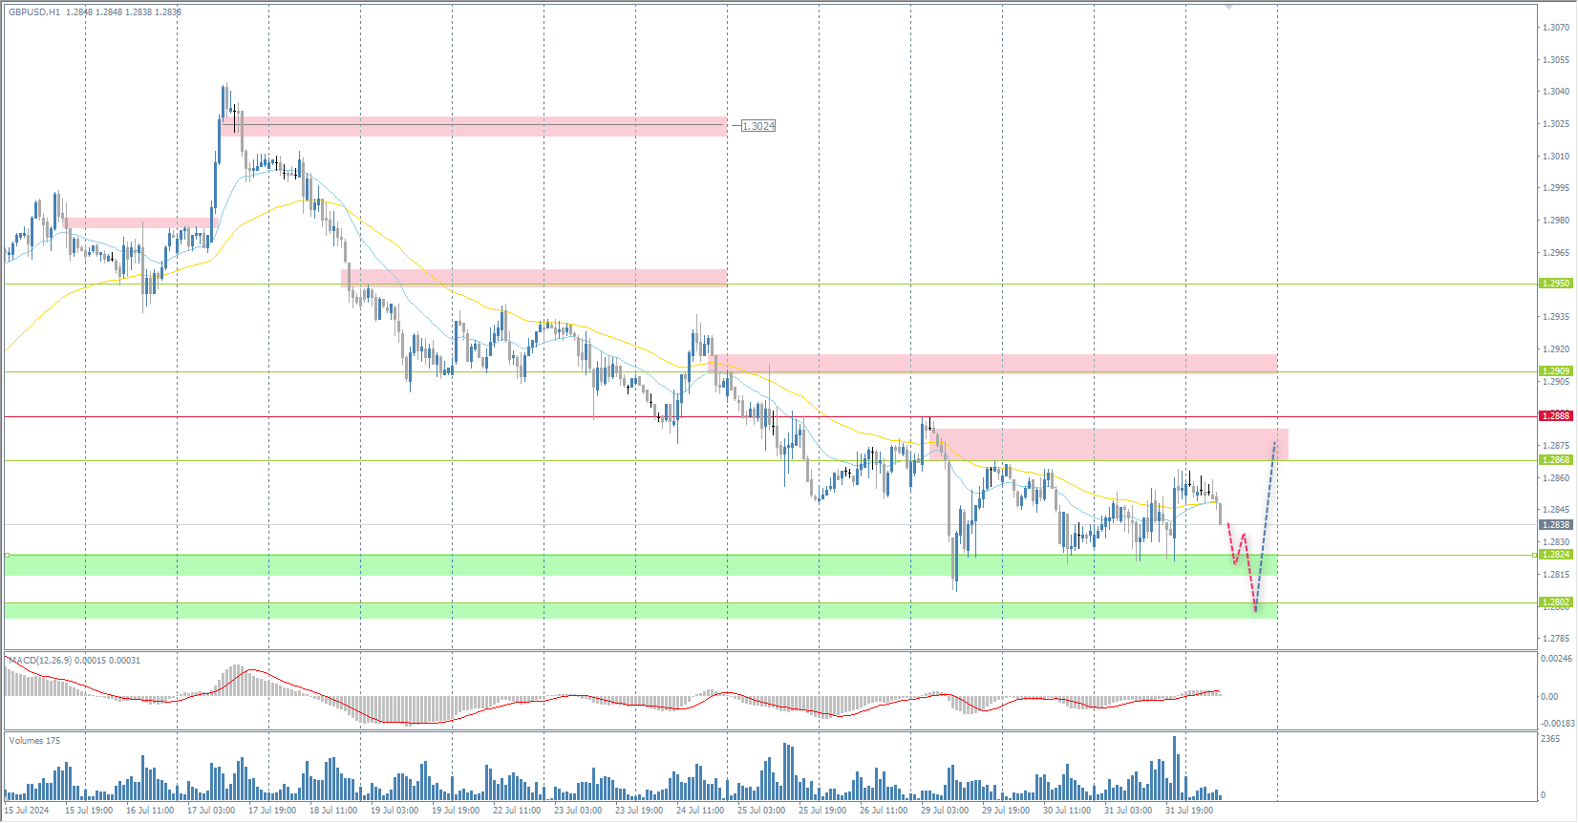Select the lower green support zone at 1.2802

pyautogui.click(x=640, y=610)
